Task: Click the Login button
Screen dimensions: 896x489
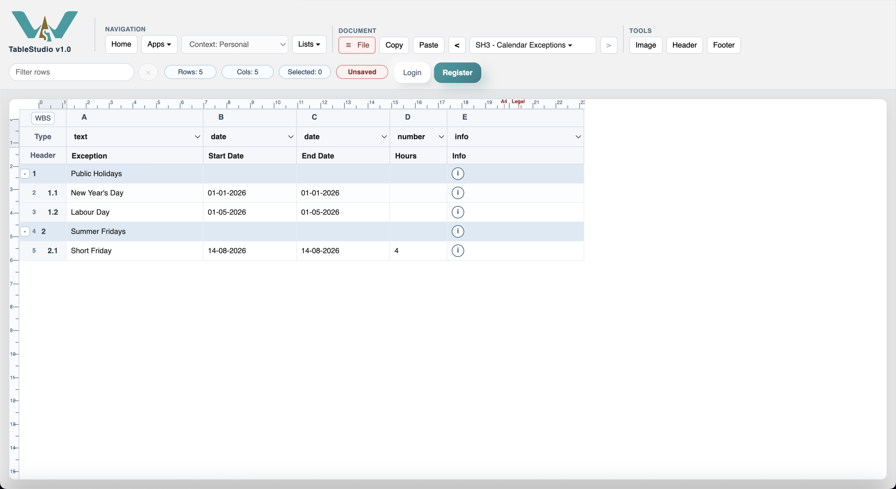Action: pos(412,73)
